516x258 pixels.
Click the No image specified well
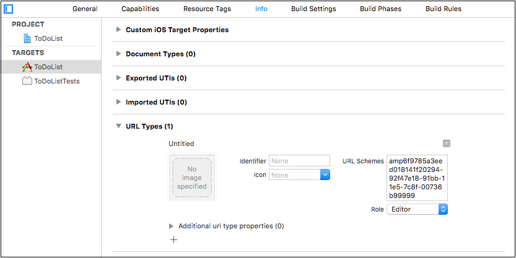[192, 178]
